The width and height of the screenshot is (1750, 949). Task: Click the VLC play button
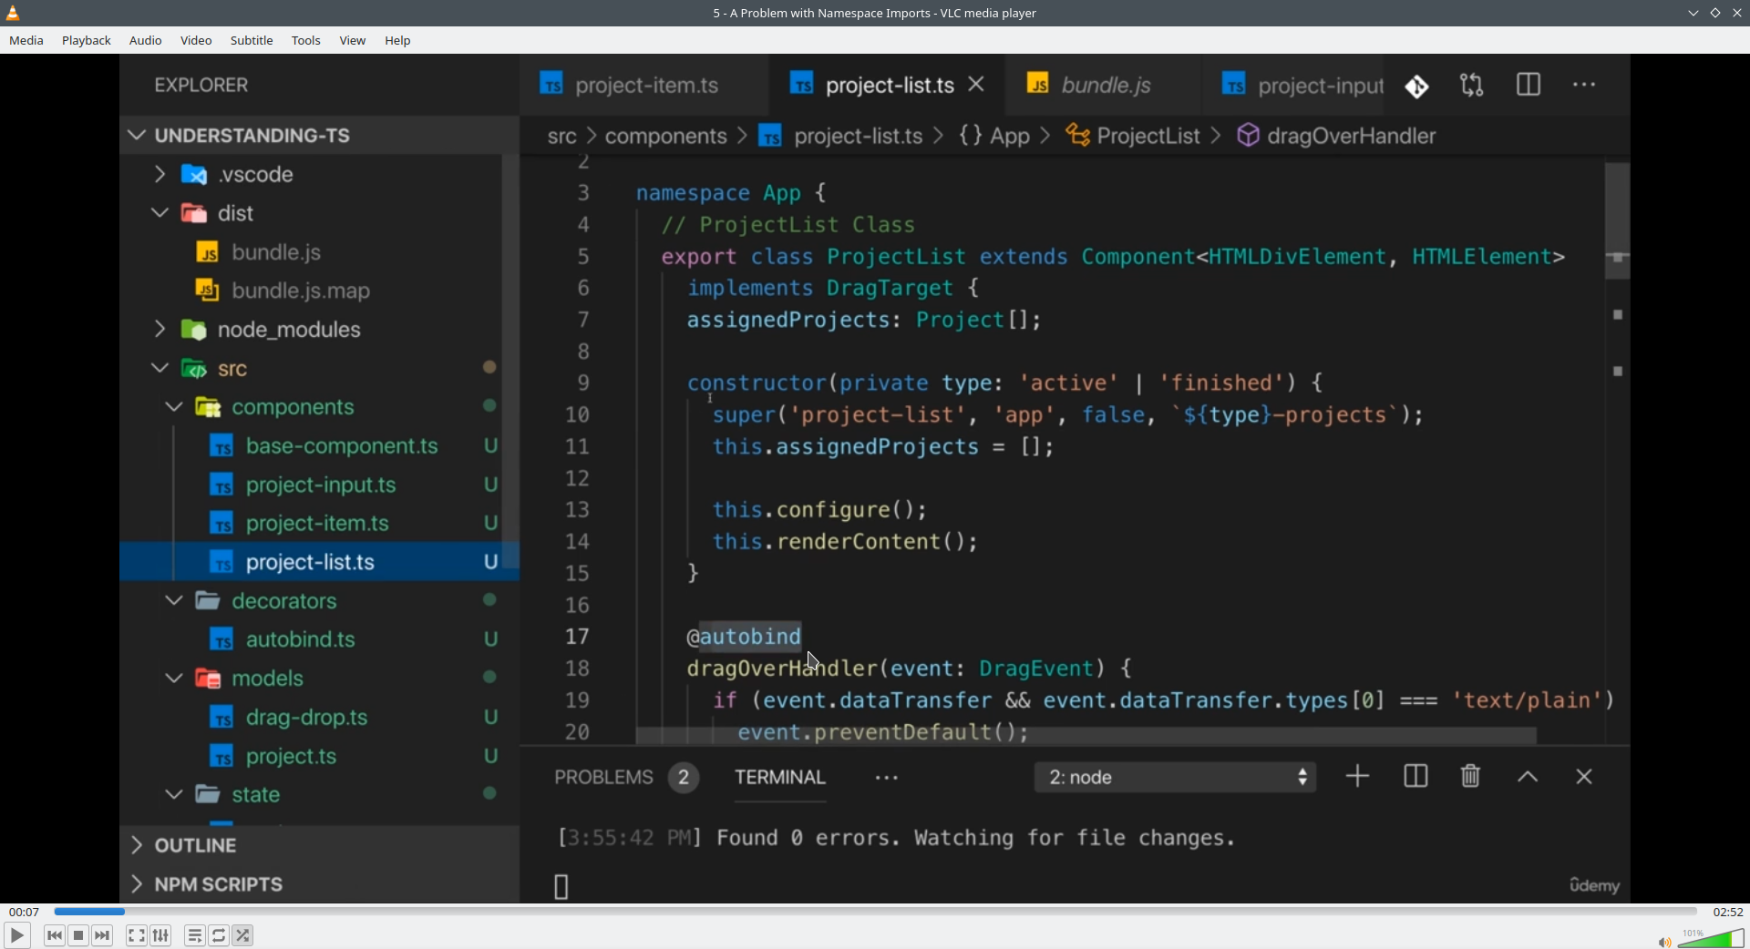(x=16, y=935)
